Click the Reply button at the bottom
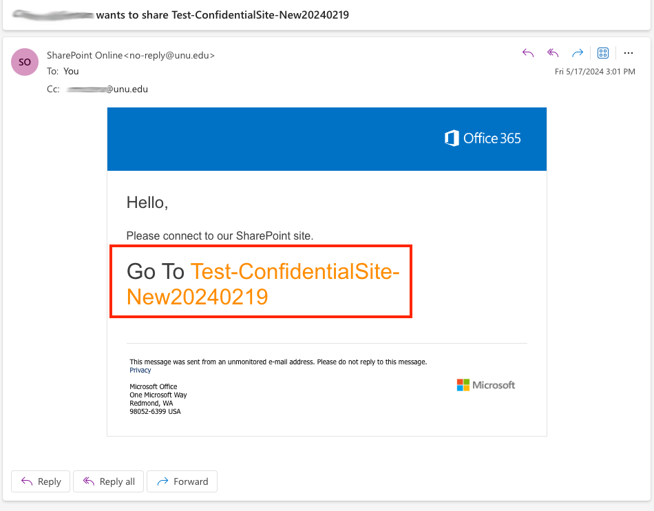 pos(41,481)
